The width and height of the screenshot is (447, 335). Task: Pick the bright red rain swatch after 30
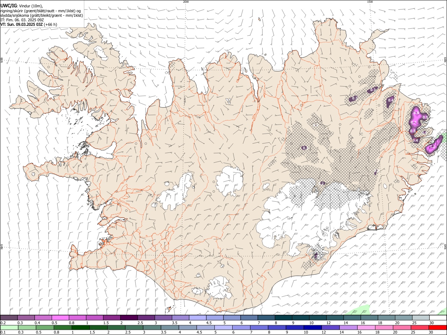(x=438, y=327)
